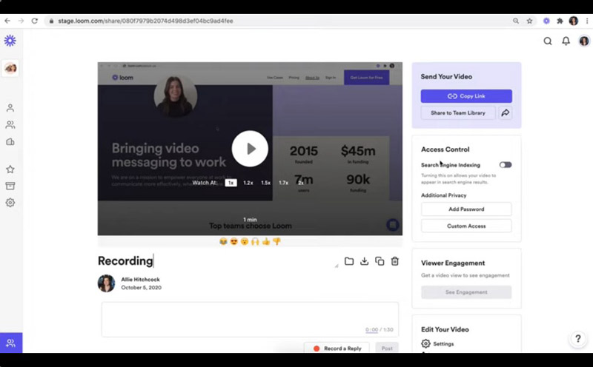Open the Chrome profile avatar
Screen dimensions: 593x367
click(574, 21)
